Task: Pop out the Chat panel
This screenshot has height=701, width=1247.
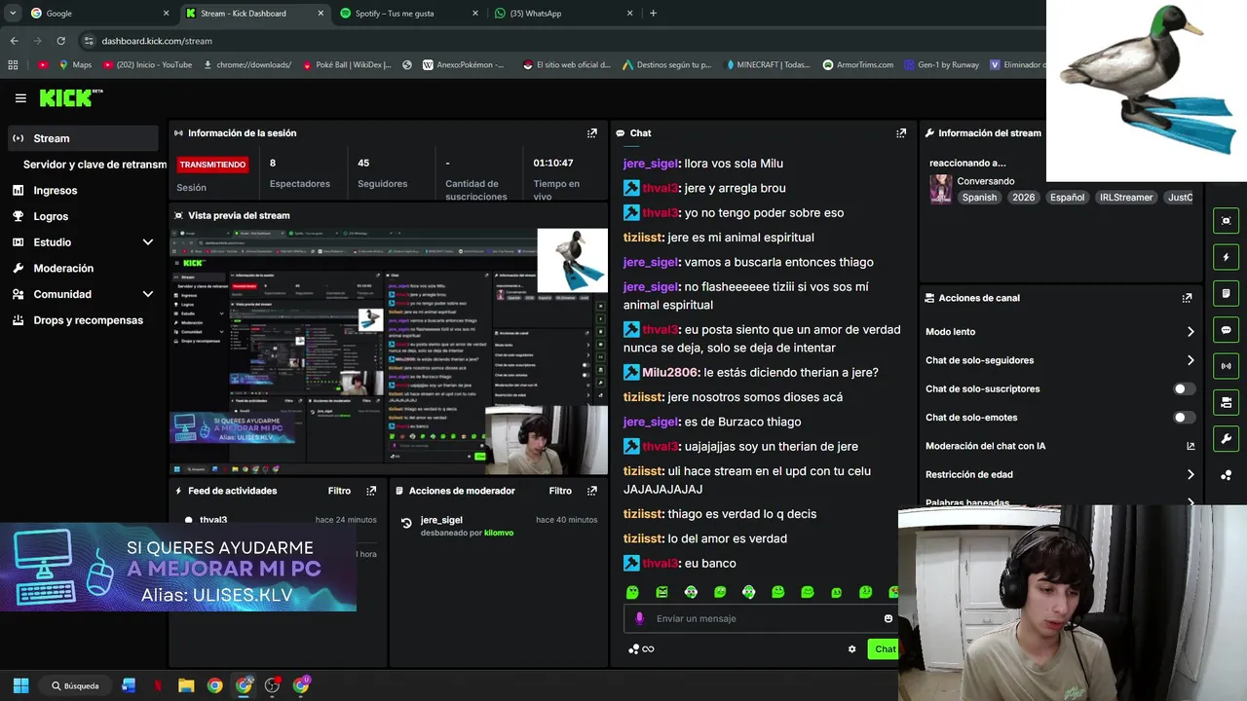Action: click(x=901, y=133)
